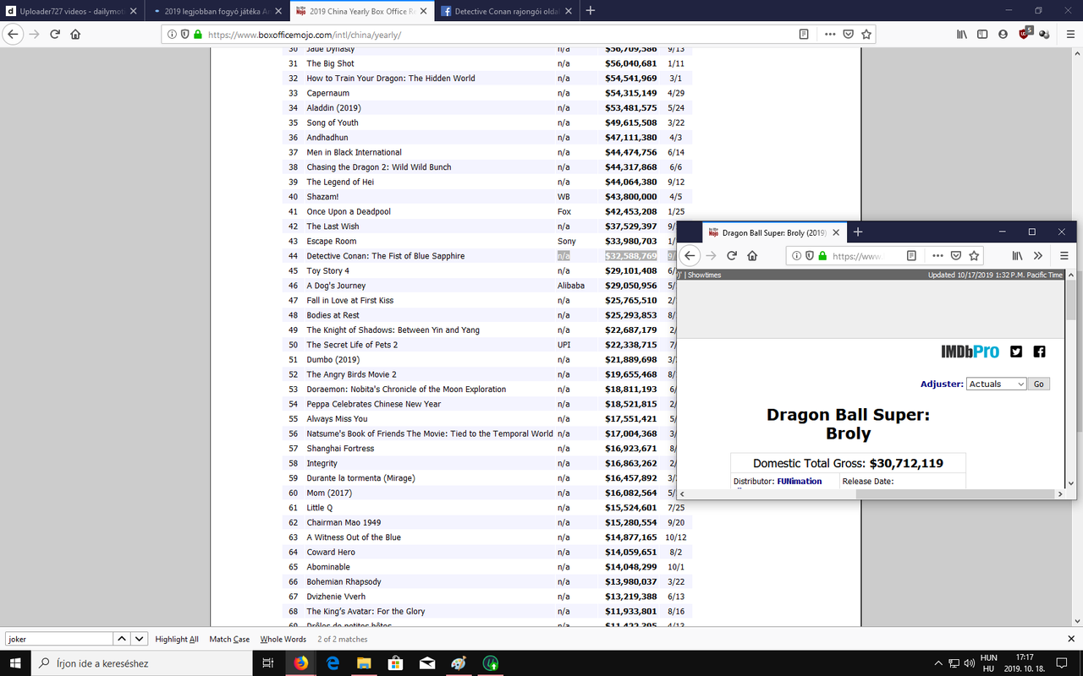Viewport: 1083px width, 676px height.
Task: Toggle reader view in main window address bar
Action: click(804, 35)
